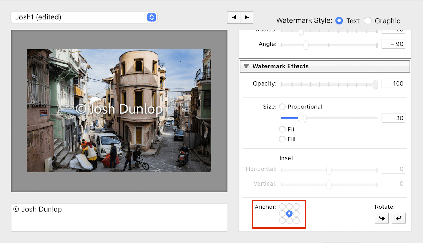The width and height of the screenshot is (423, 243).
Task: Choose the Fit size option
Action: (x=282, y=129)
